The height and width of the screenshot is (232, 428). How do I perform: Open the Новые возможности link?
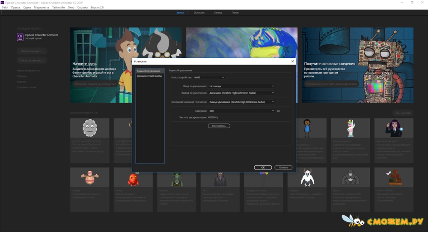pos(28,71)
